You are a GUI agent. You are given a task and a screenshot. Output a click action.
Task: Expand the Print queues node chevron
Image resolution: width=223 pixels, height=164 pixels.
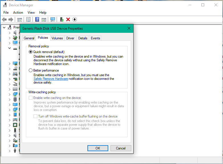click(9, 120)
